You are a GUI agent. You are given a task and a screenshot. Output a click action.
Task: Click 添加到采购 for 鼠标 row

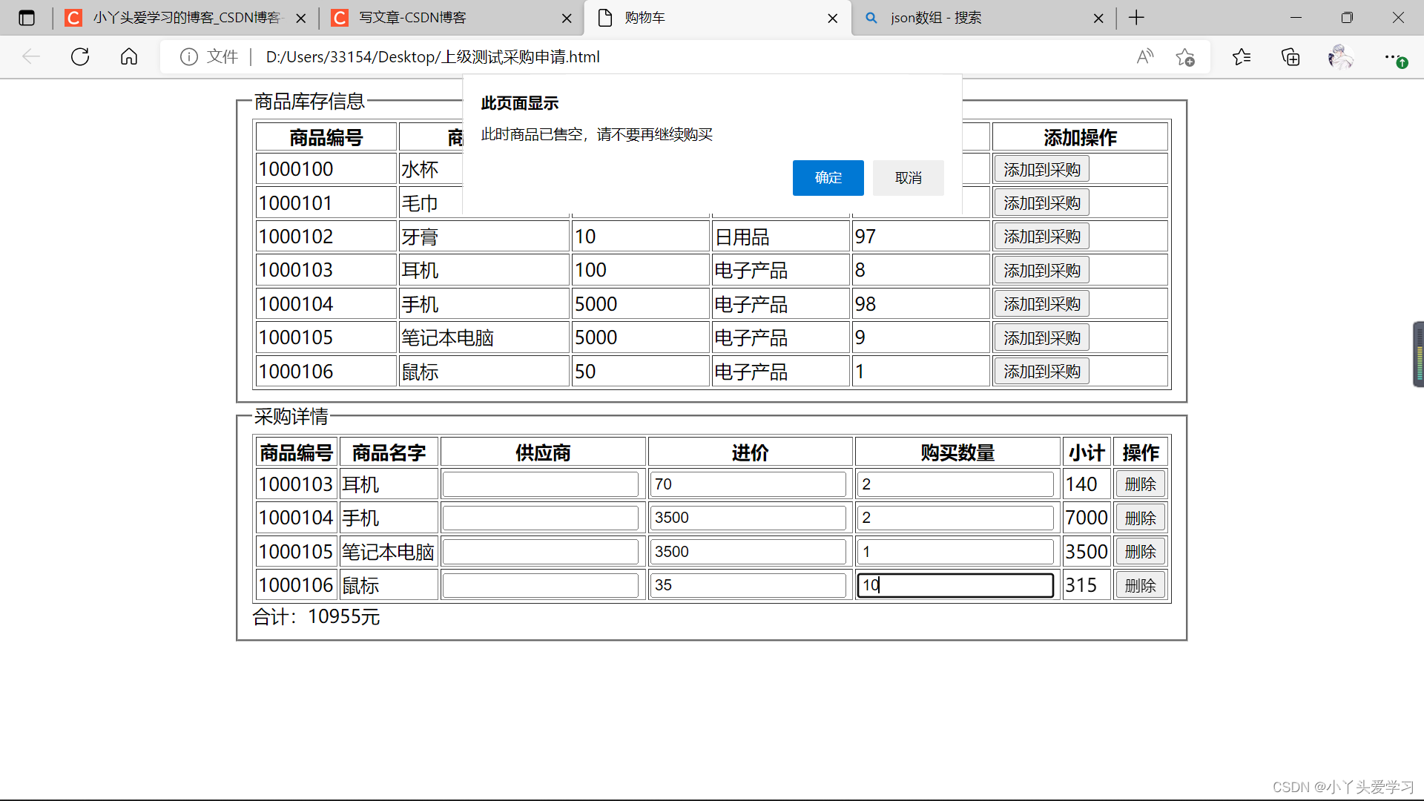(x=1041, y=372)
